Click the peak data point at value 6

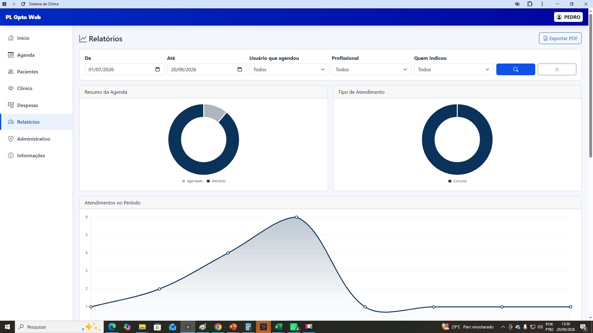pyautogui.click(x=296, y=217)
